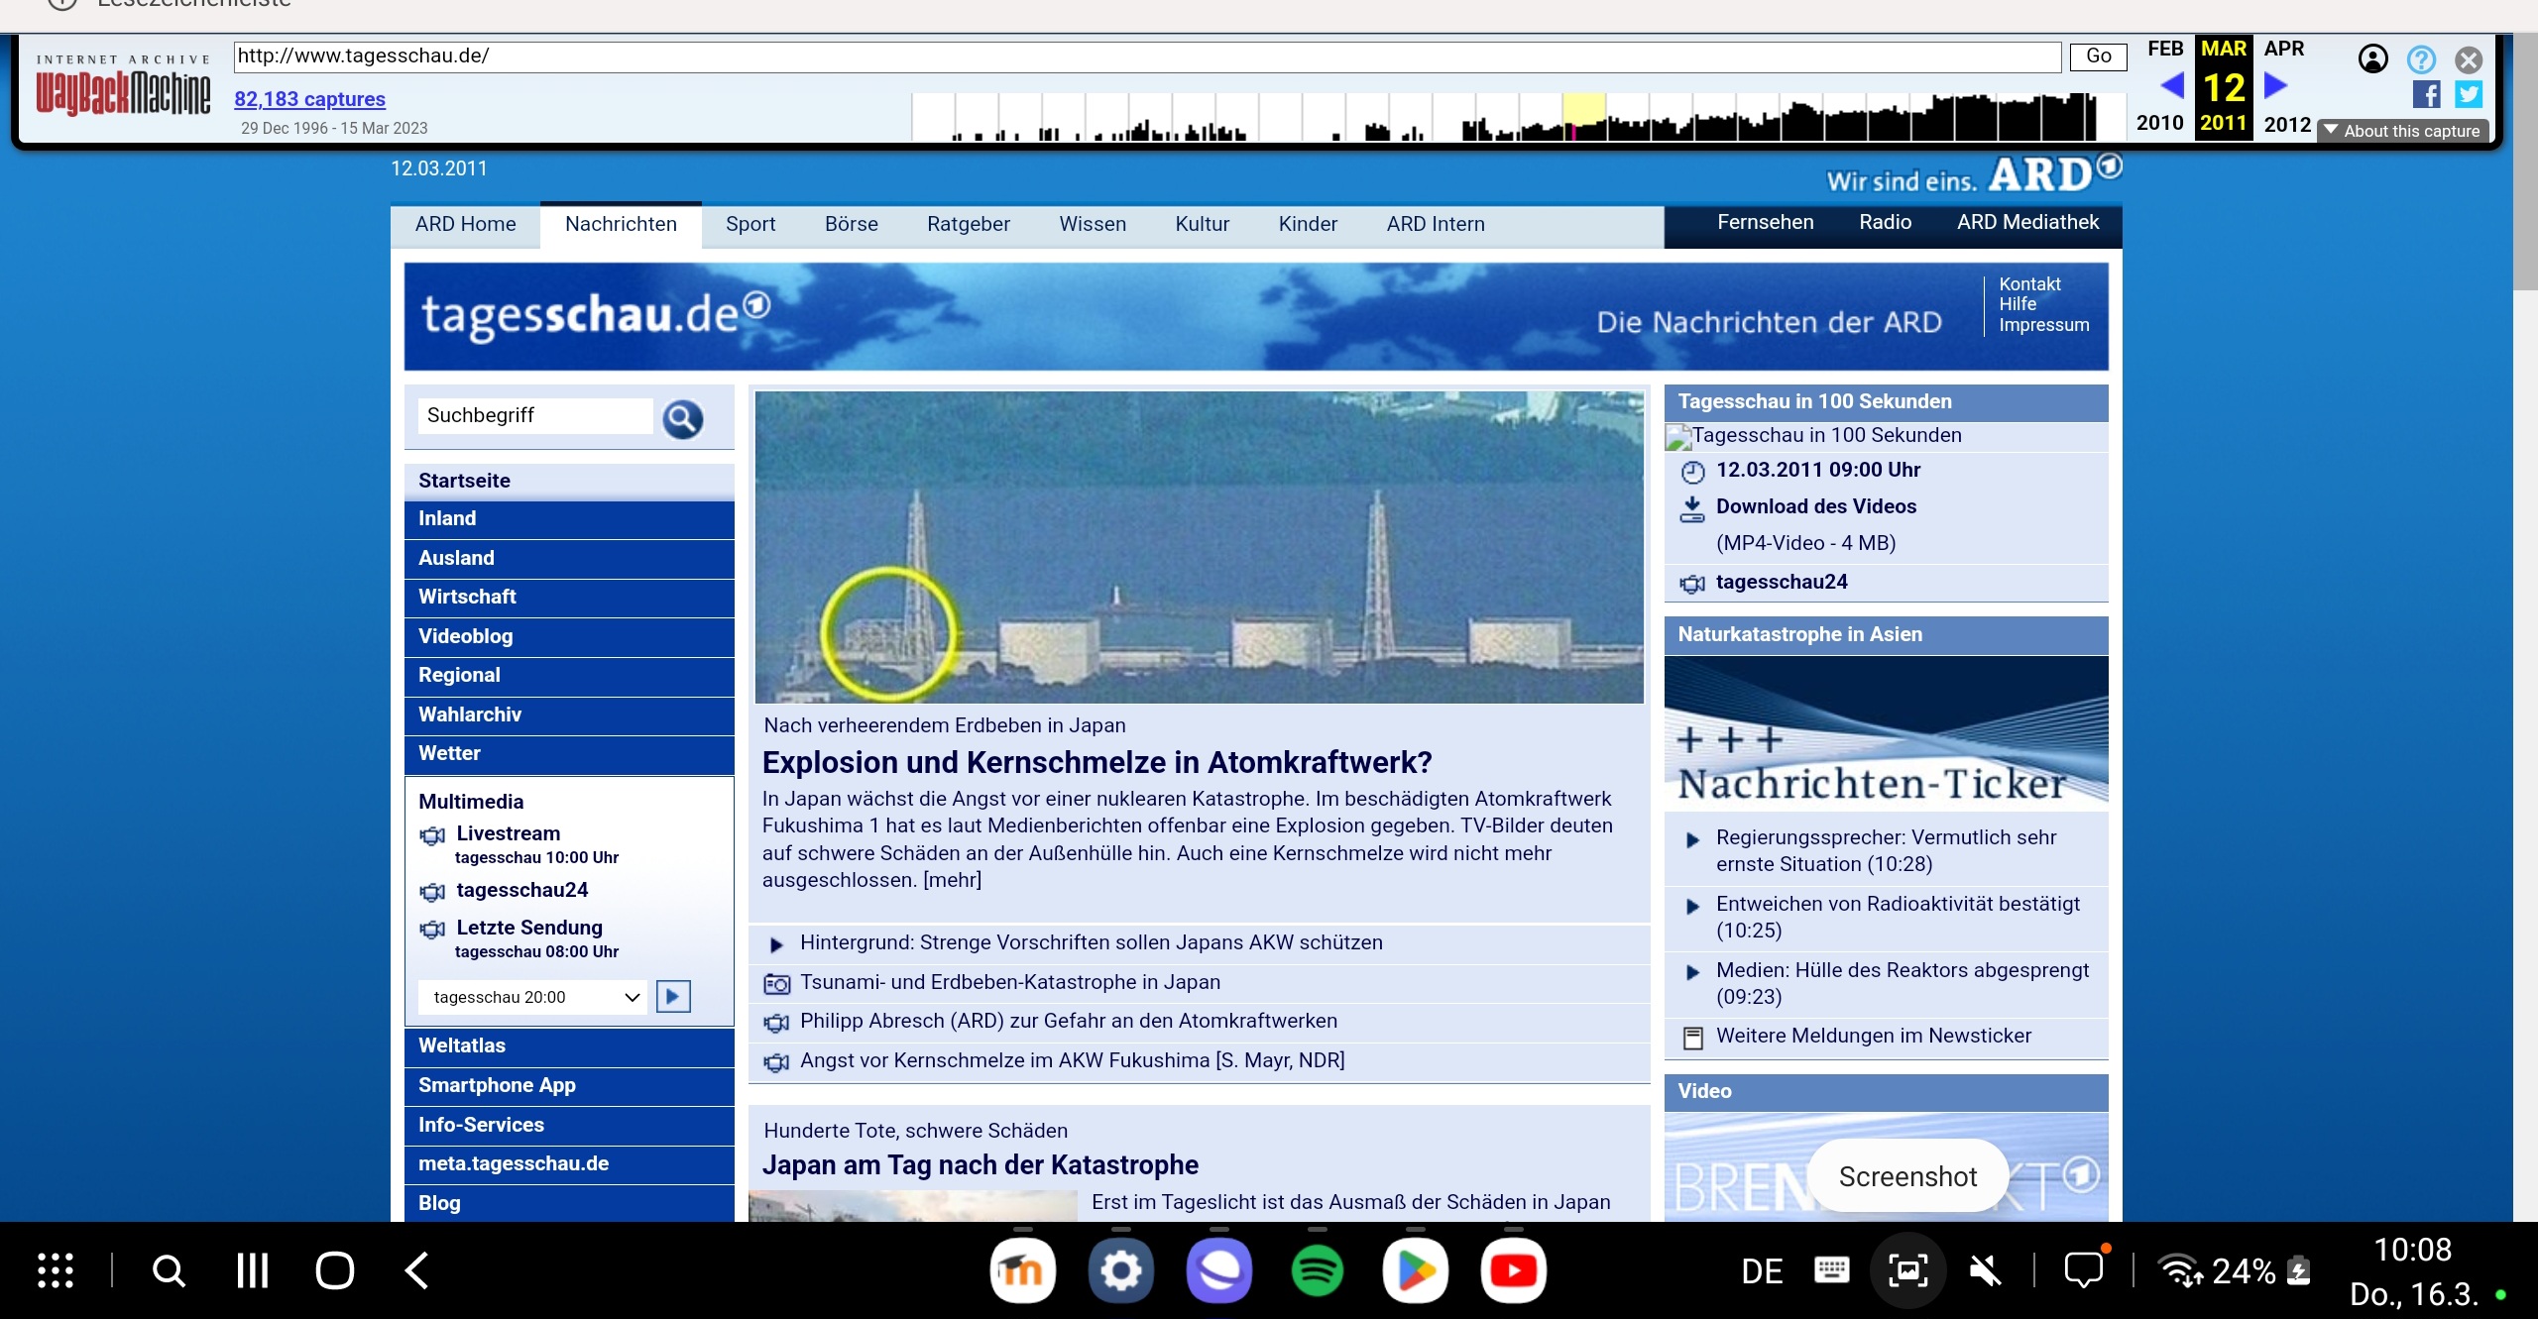Open the 82,183 captures link
Image resolution: width=2538 pixels, height=1319 pixels.
pos(308,99)
